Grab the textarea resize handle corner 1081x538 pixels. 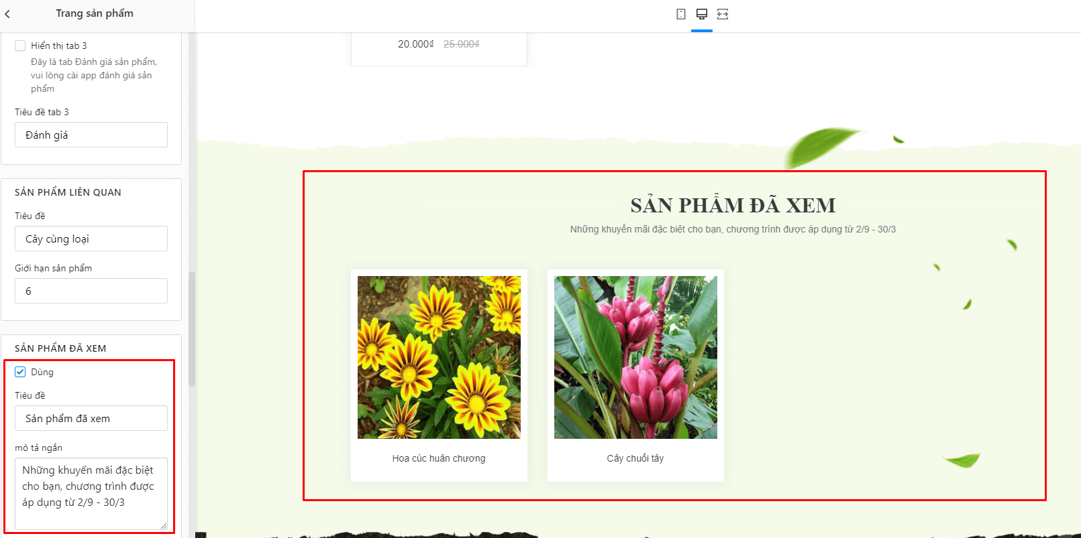click(163, 526)
